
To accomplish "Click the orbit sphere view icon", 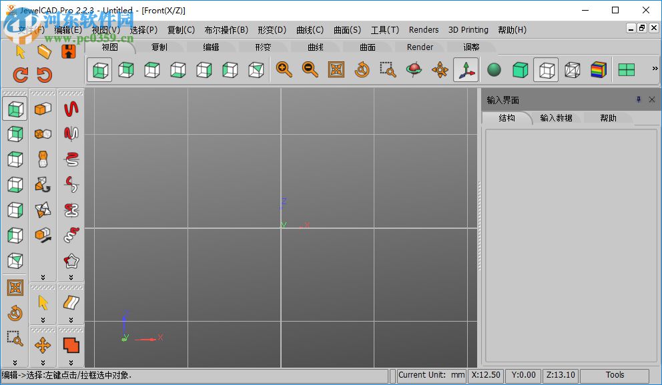I will click(414, 69).
